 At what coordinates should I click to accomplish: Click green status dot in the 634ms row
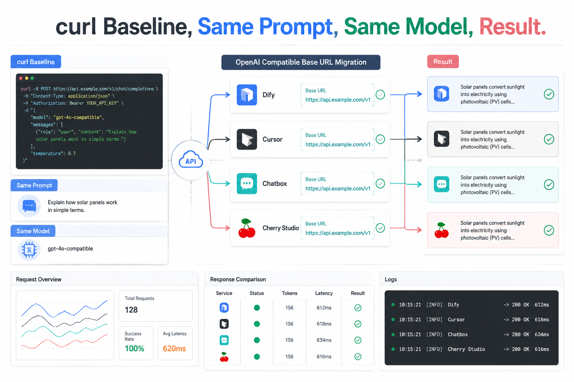(x=257, y=340)
